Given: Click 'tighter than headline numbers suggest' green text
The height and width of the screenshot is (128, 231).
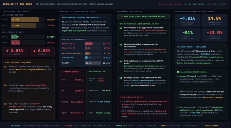Looking at the screenshot, I should [194, 63].
